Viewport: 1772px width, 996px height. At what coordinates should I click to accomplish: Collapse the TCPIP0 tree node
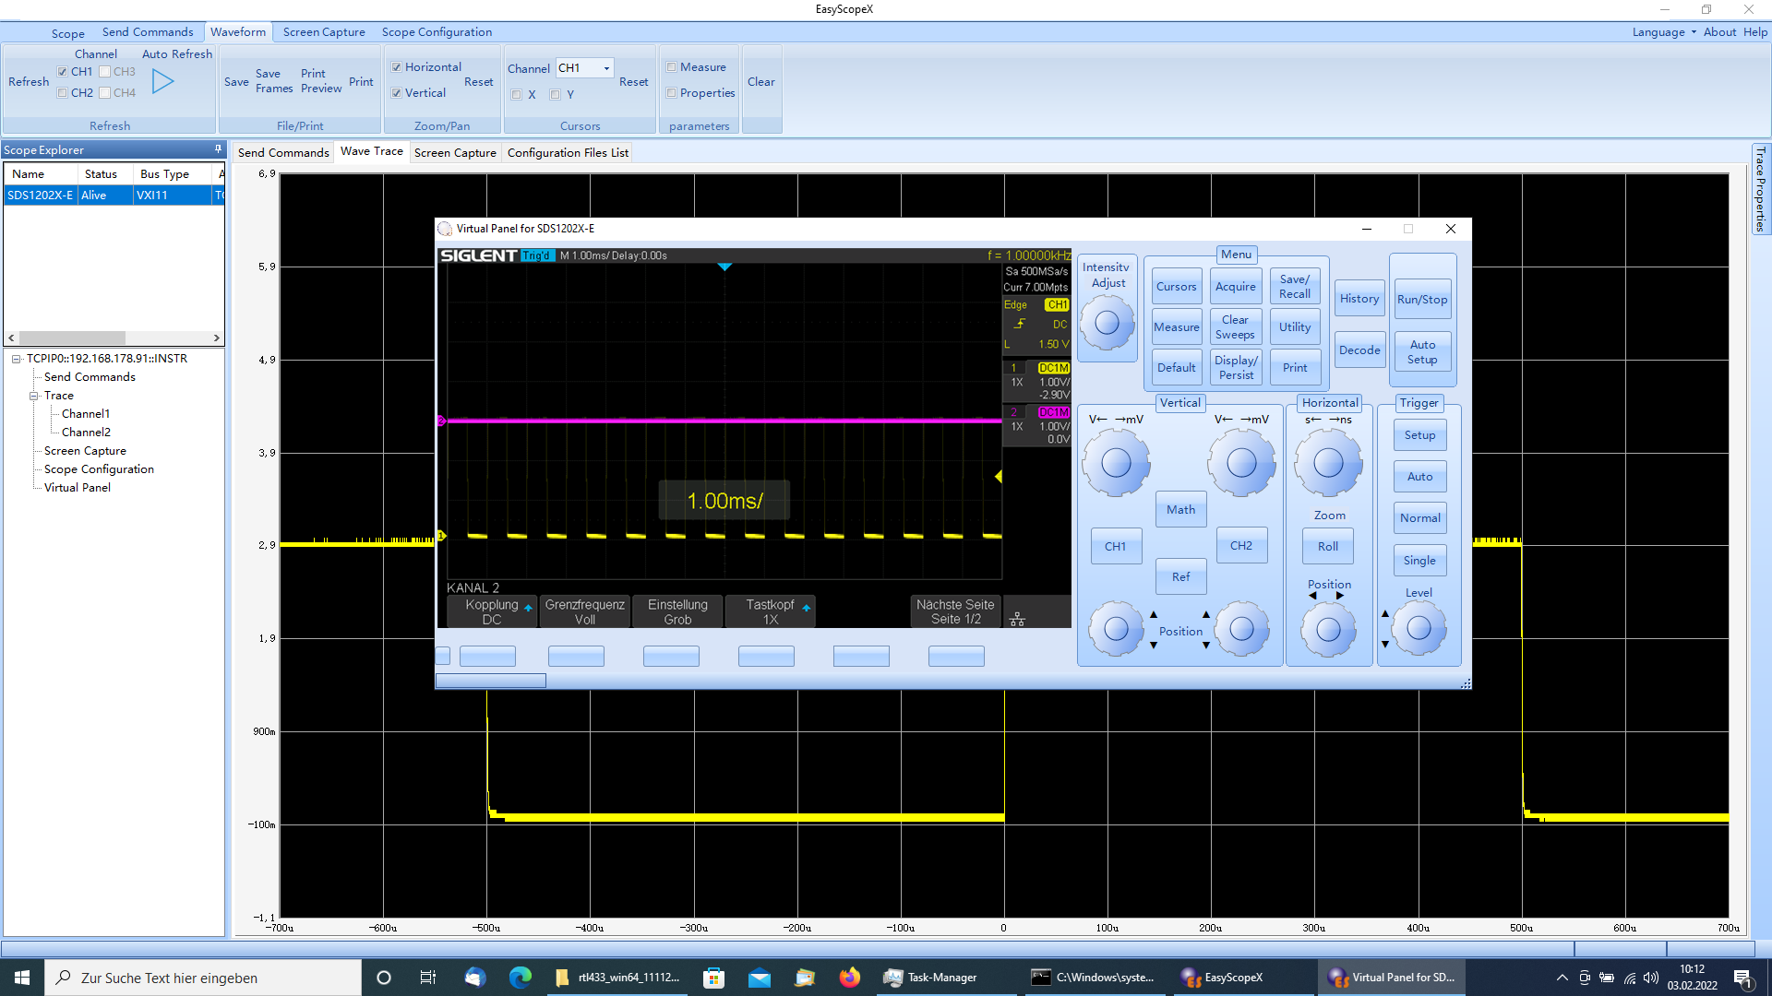coord(16,359)
